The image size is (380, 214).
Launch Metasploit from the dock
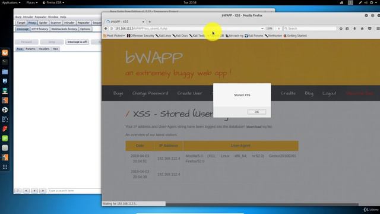(x=5, y=81)
